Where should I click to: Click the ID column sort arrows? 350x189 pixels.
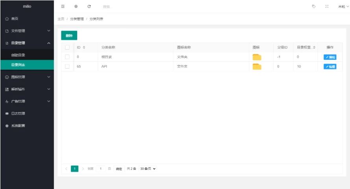84,48
